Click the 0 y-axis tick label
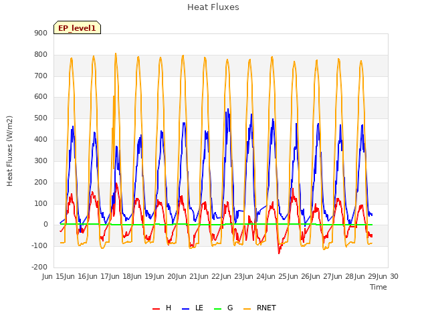 click(x=45, y=225)
